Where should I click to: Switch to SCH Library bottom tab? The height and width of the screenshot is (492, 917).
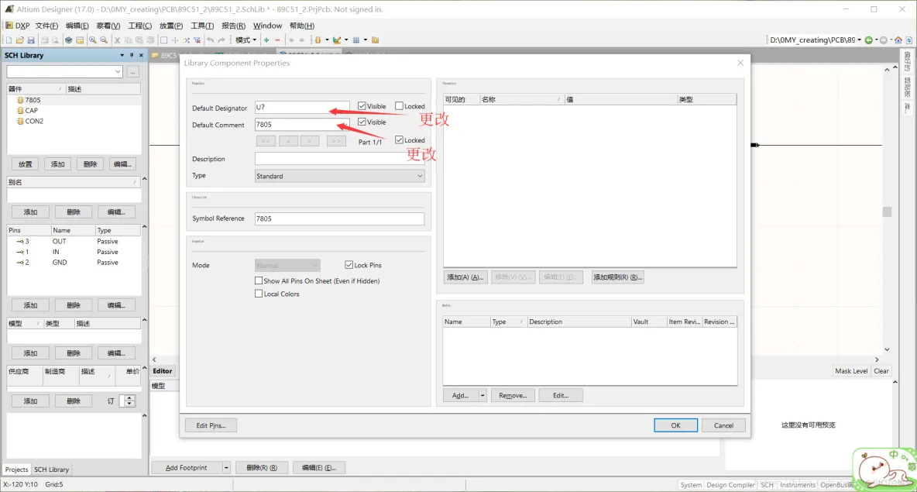[x=51, y=470]
